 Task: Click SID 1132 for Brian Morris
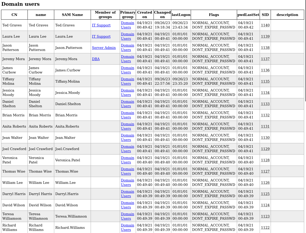pos(265,115)
